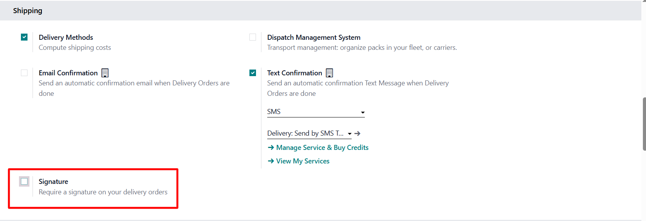Click the Dispatch Management System label
Viewport: 646px width, 221px height.
tap(314, 37)
